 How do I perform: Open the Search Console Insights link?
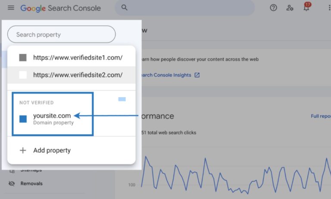tap(165, 75)
